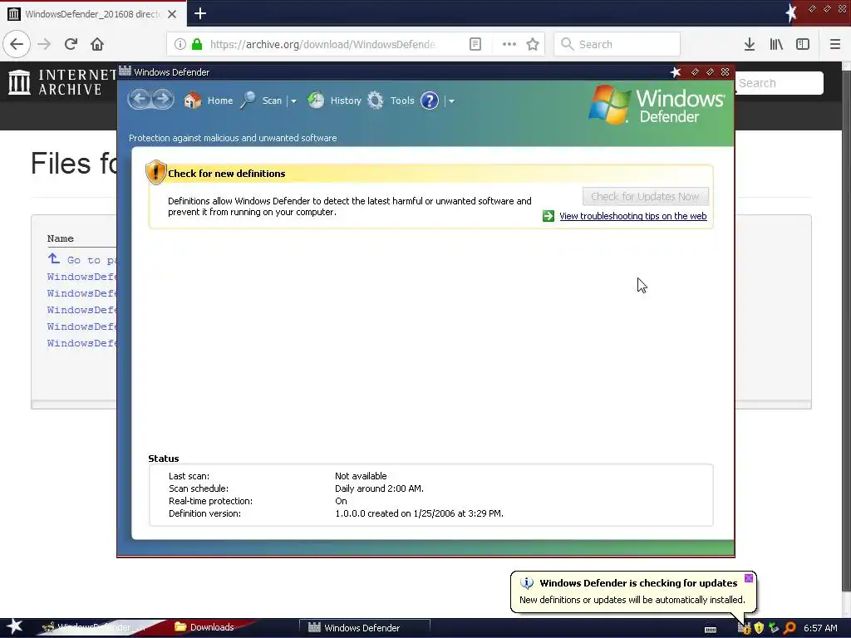Screen dimensions: 851x638
Task: Open the Home page in Windows Defender
Action: pos(209,101)
